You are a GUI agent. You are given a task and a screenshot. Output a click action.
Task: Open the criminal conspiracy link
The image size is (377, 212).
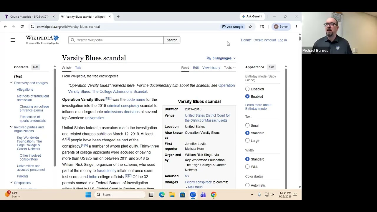123,106
